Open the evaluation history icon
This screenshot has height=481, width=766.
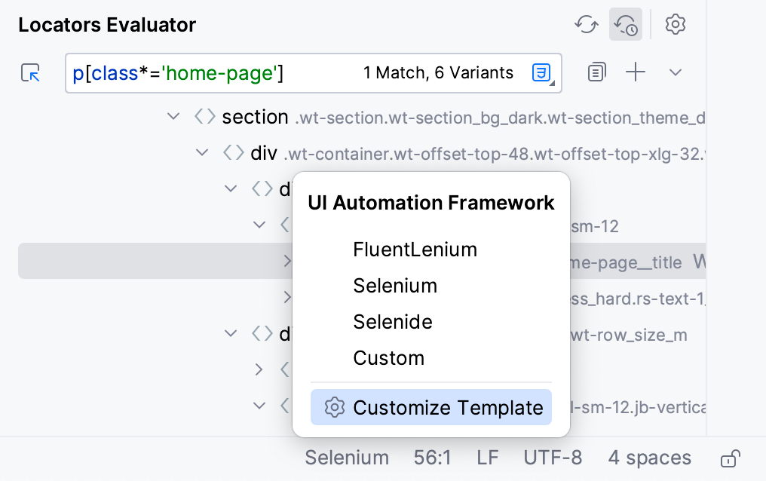tap(625, 24)
